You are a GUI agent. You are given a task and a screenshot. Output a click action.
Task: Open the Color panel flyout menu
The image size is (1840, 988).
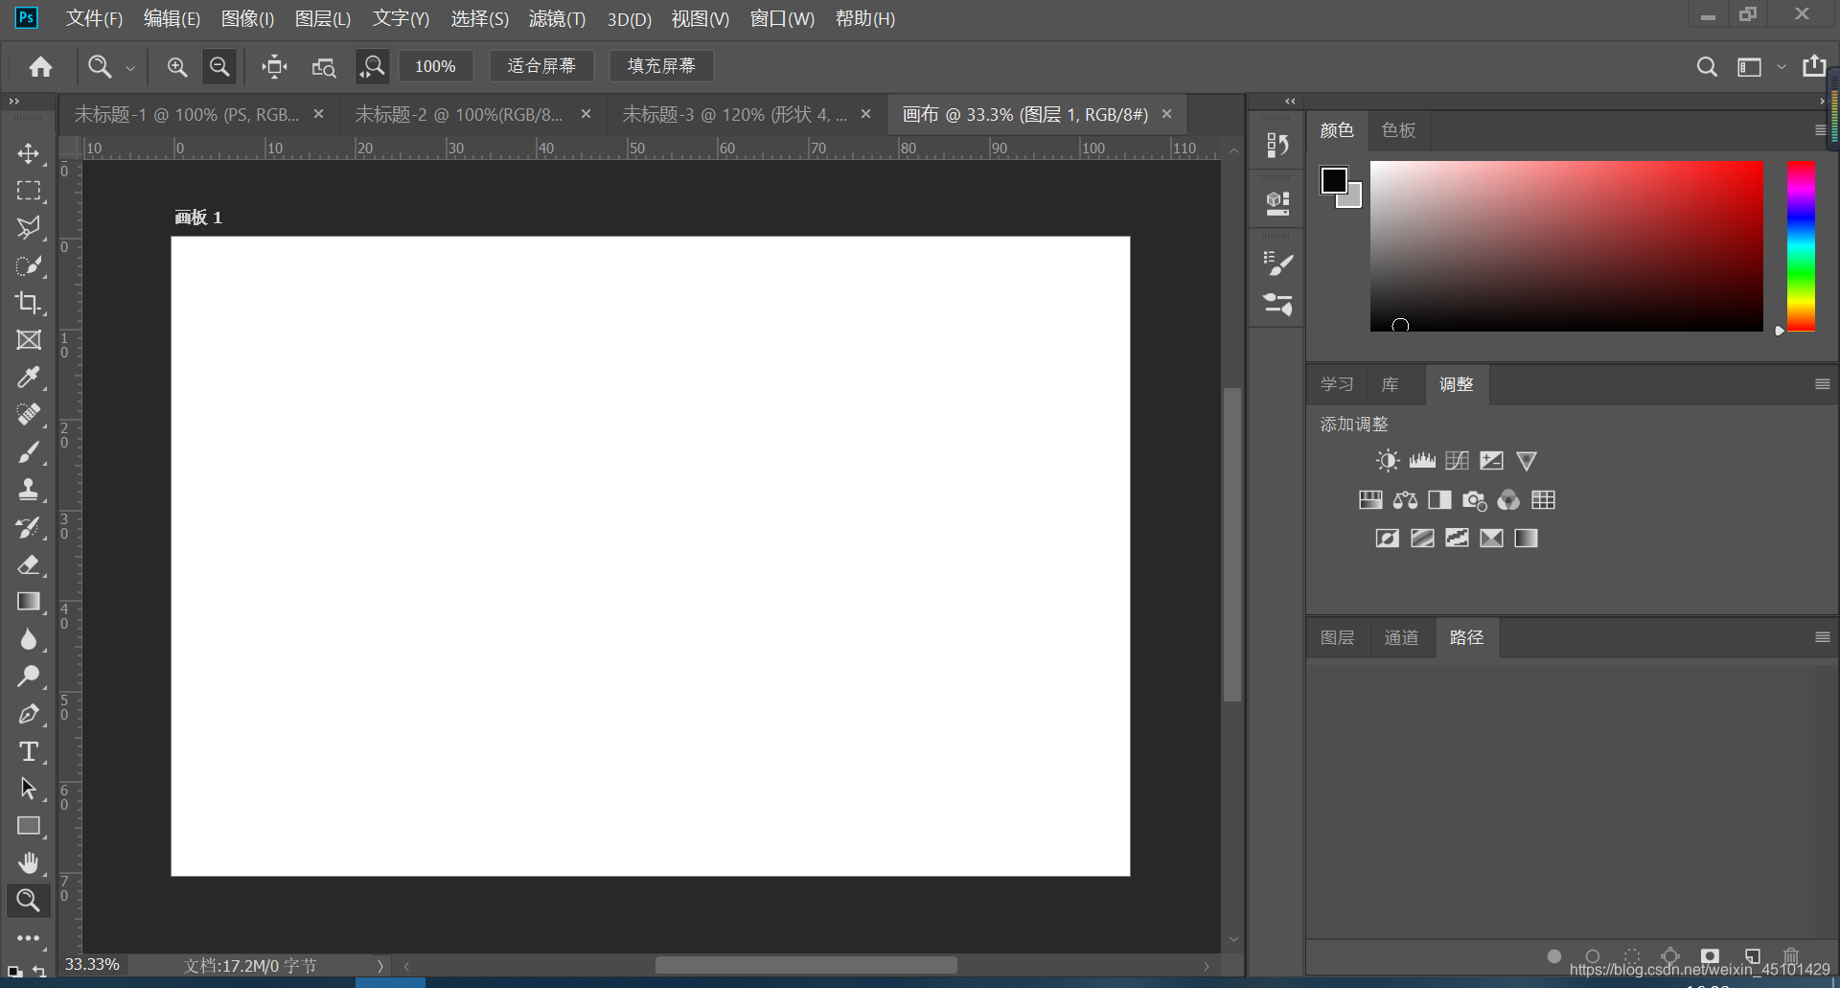[x=1820, y=130]
